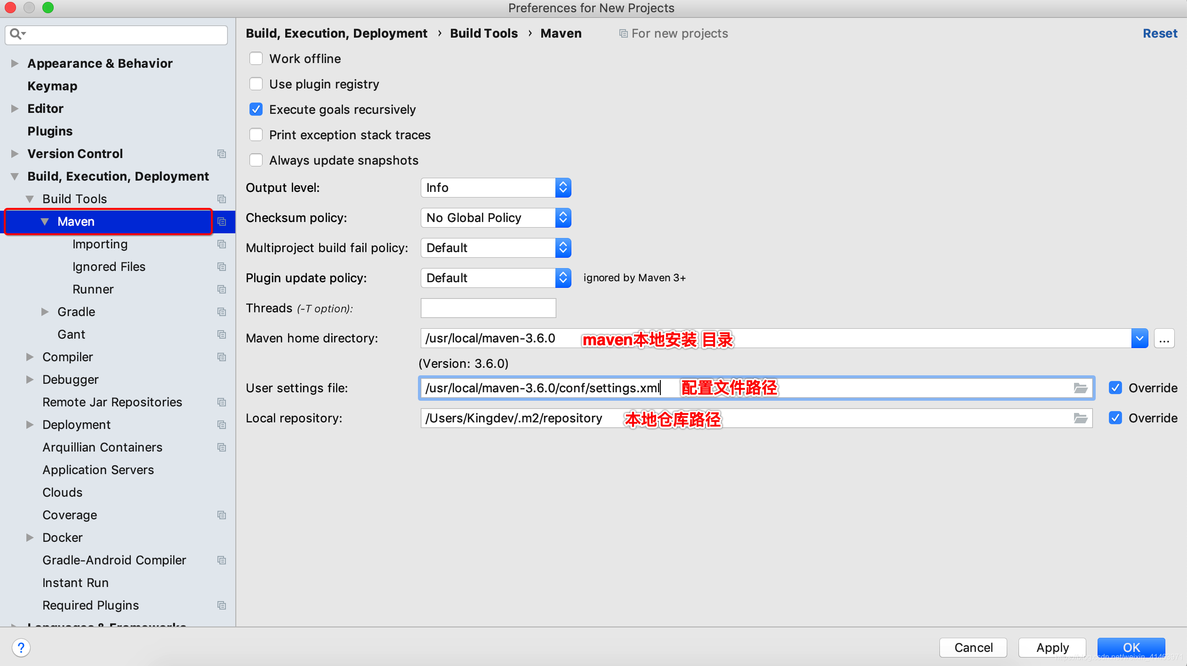Viewport: 1187px width, 666px height.
Task: Open the Runner settings page
Action: click(93, 289)
